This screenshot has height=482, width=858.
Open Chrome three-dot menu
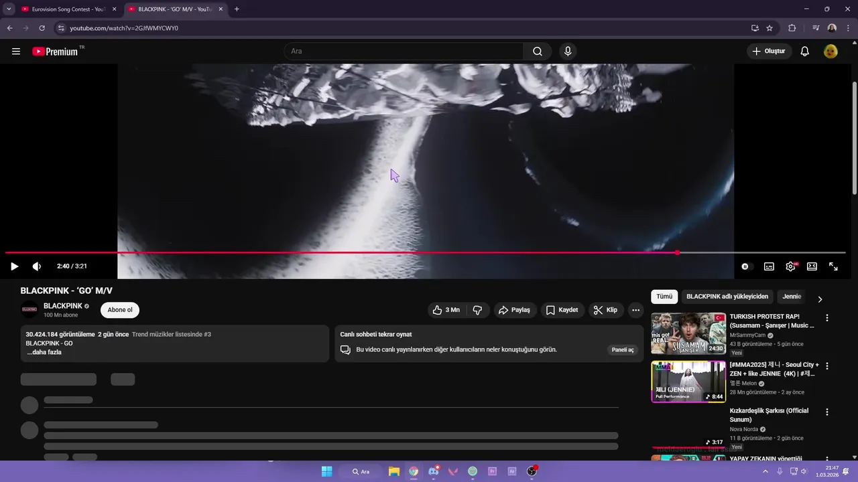(848, 28)
